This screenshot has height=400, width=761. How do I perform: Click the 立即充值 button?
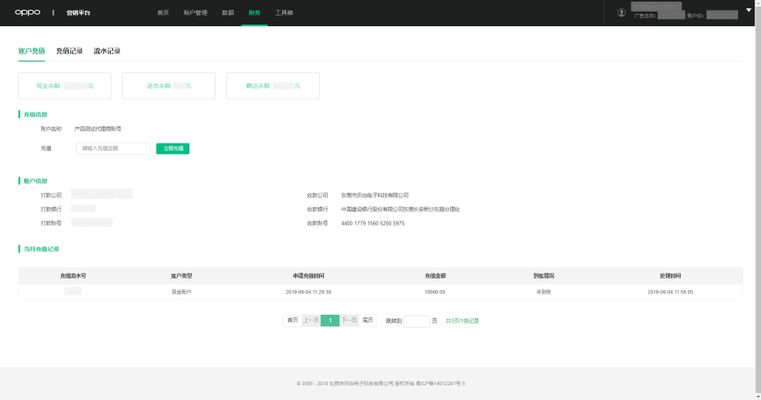pos(173,148)
